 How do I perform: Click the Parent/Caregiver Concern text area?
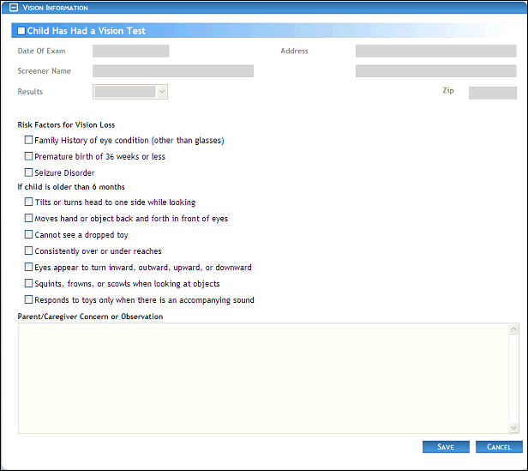(262, 377)
